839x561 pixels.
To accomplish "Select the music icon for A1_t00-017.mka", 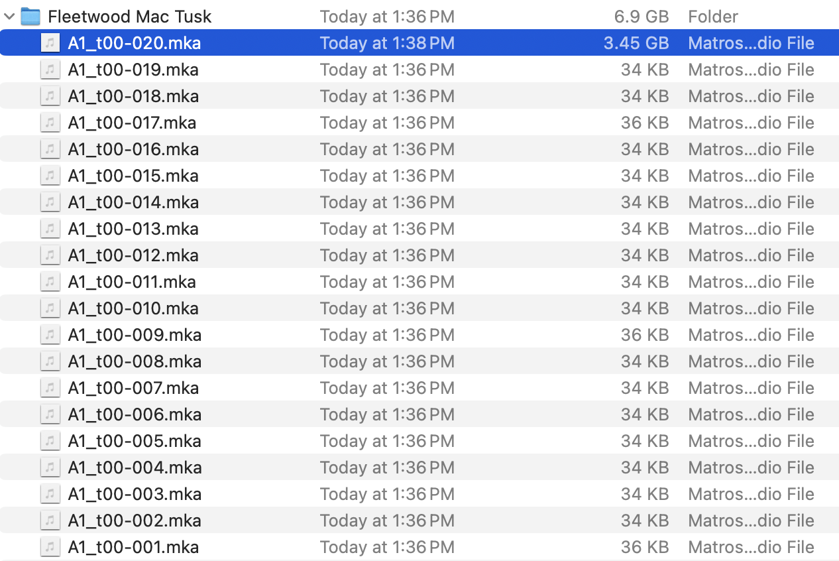I will point(50,123).
